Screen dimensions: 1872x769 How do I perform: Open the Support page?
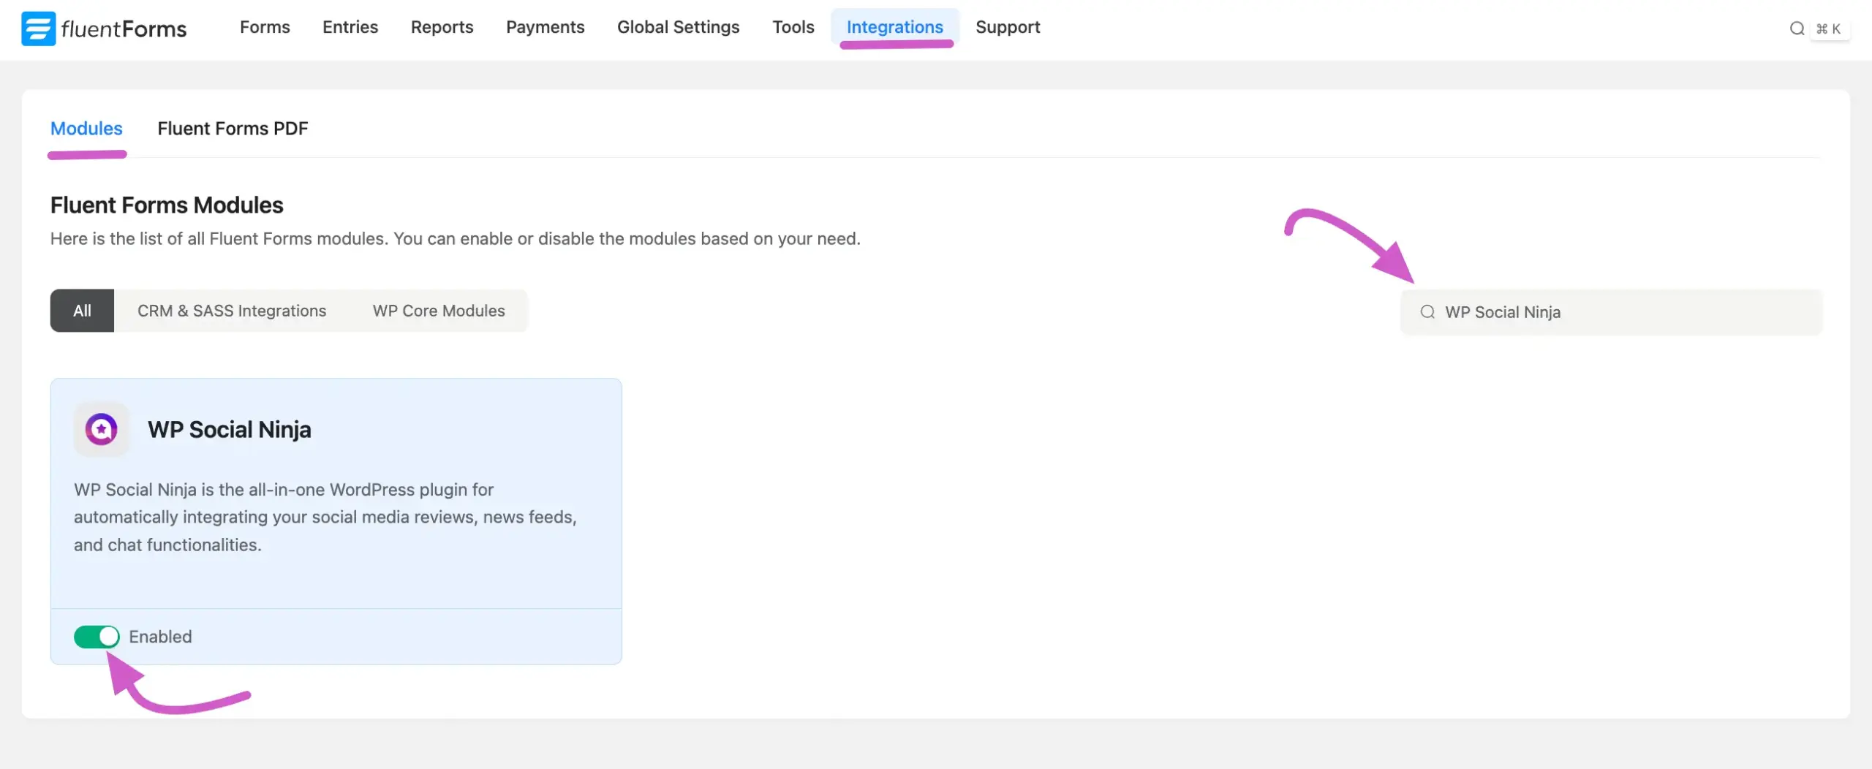(1007, 27)
